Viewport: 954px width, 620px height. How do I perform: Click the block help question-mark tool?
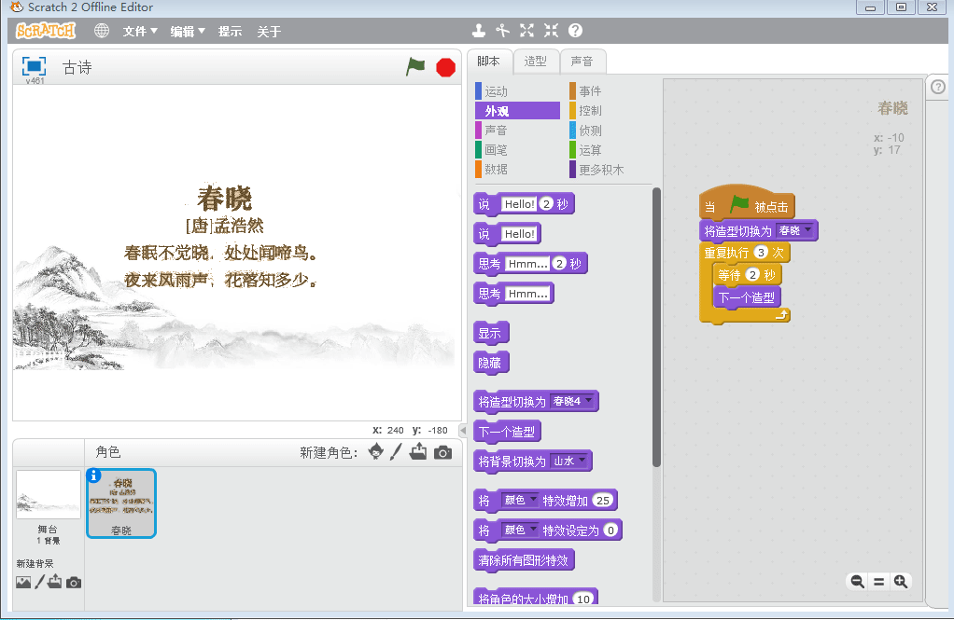coord(576,31)
